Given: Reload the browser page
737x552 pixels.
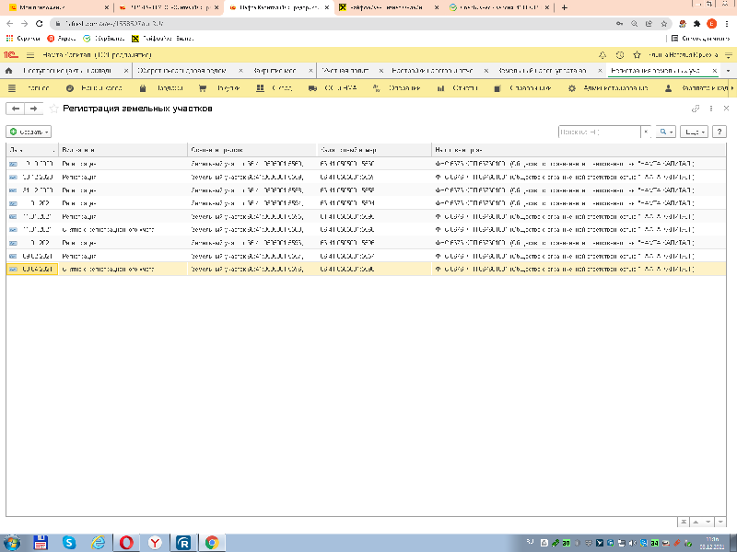Looking at the screenshot, I should (x=40, y=24).
